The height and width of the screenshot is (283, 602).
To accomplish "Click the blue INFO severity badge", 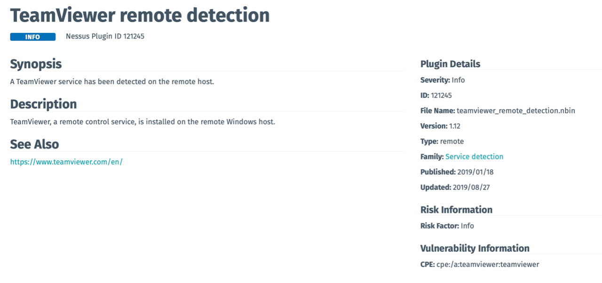I will tap(33, 37).
